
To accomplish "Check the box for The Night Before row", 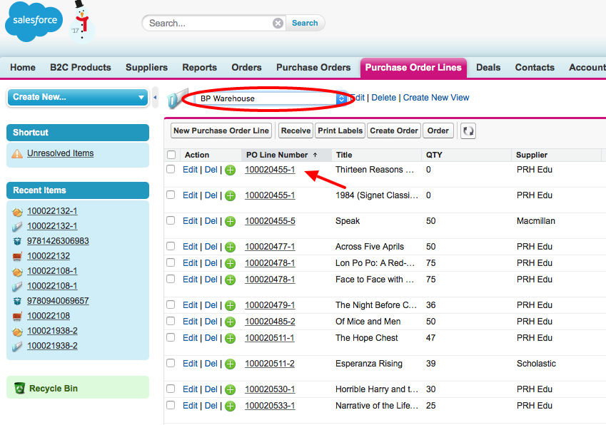I will coord(171,304).
